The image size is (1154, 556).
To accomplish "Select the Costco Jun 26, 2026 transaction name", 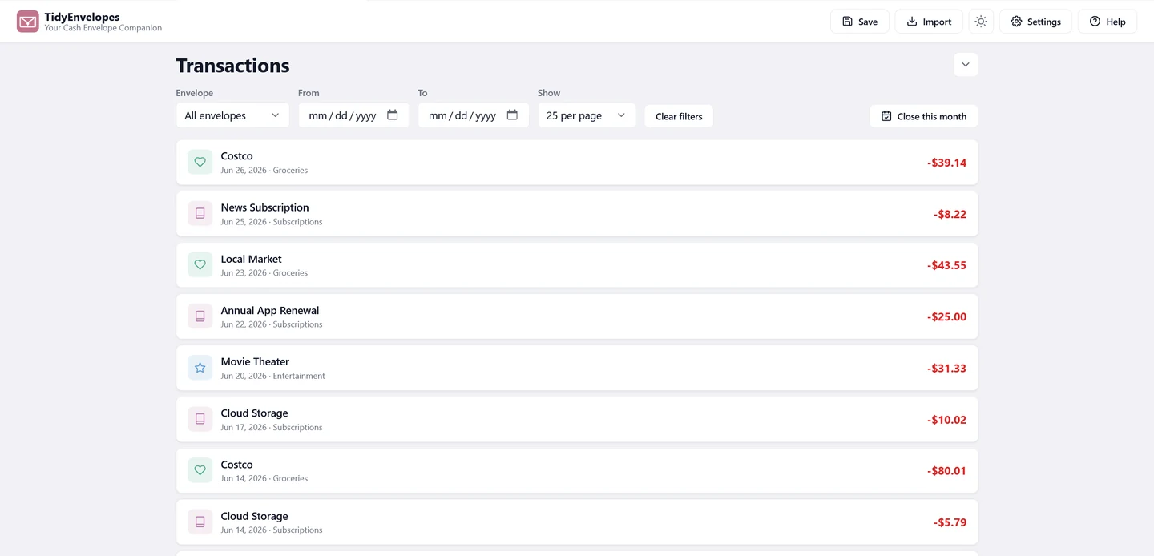I will [x=236, y=156].
